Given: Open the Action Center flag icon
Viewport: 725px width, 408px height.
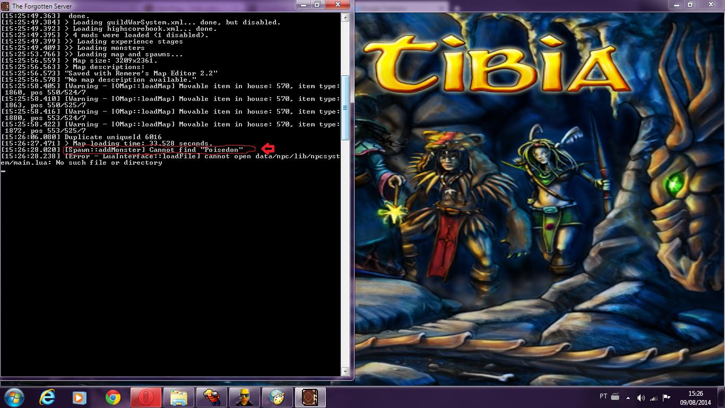Looking at the screenshot, I should [667, 397].
